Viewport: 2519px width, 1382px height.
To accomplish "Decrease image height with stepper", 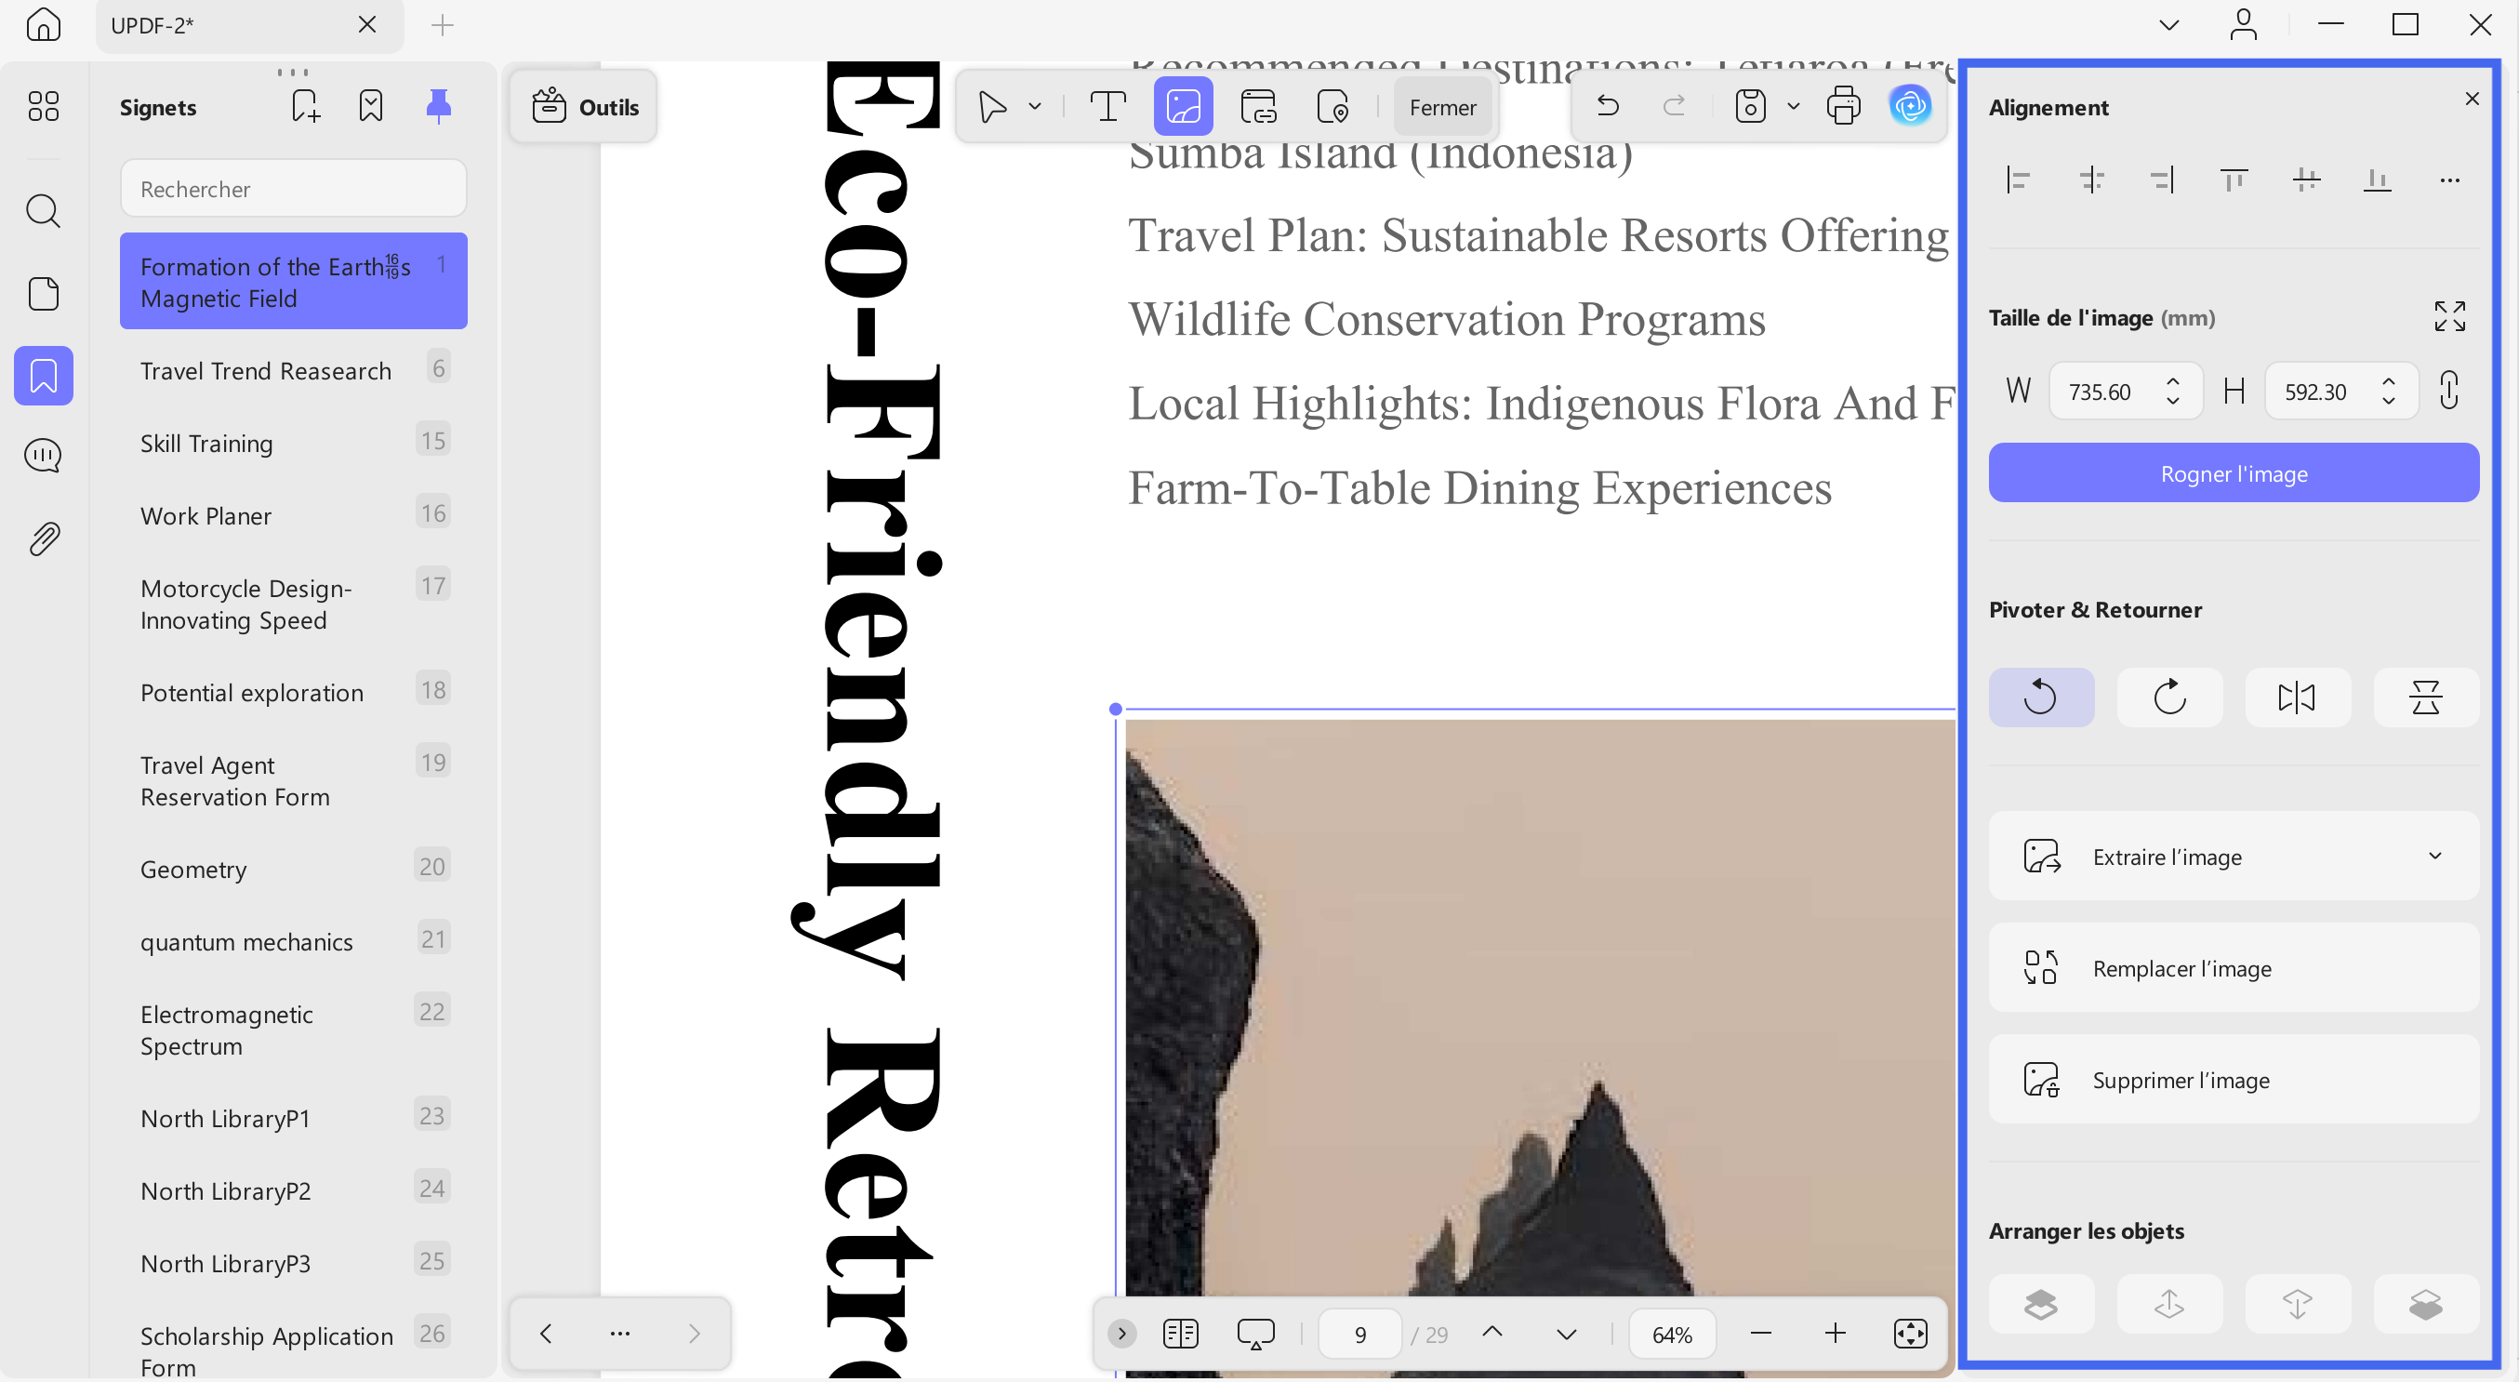I will pyautogui.click(x=2389, y=401).
